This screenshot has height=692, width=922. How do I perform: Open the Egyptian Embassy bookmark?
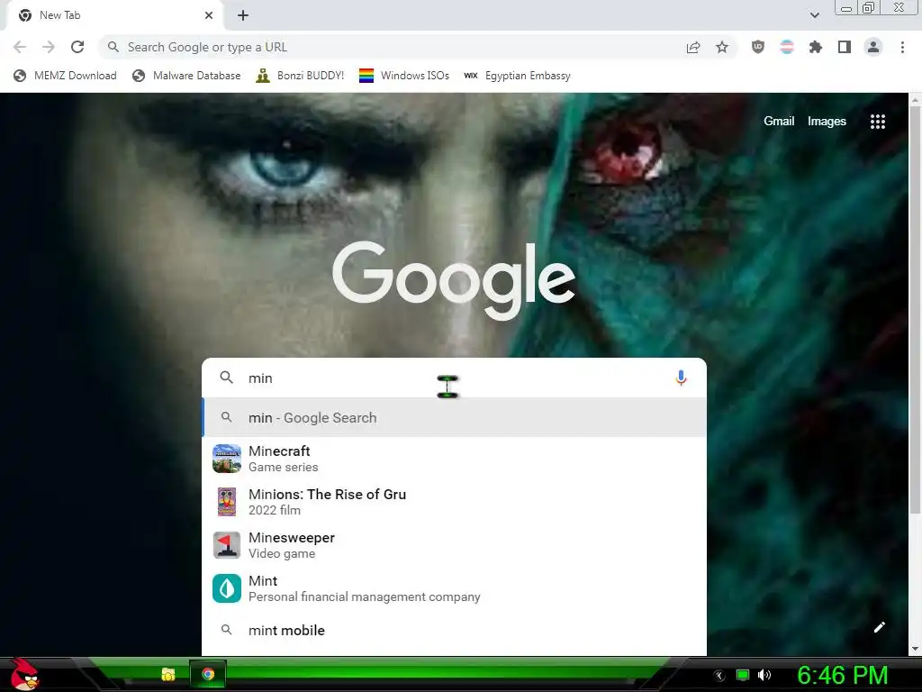(517, 76)
